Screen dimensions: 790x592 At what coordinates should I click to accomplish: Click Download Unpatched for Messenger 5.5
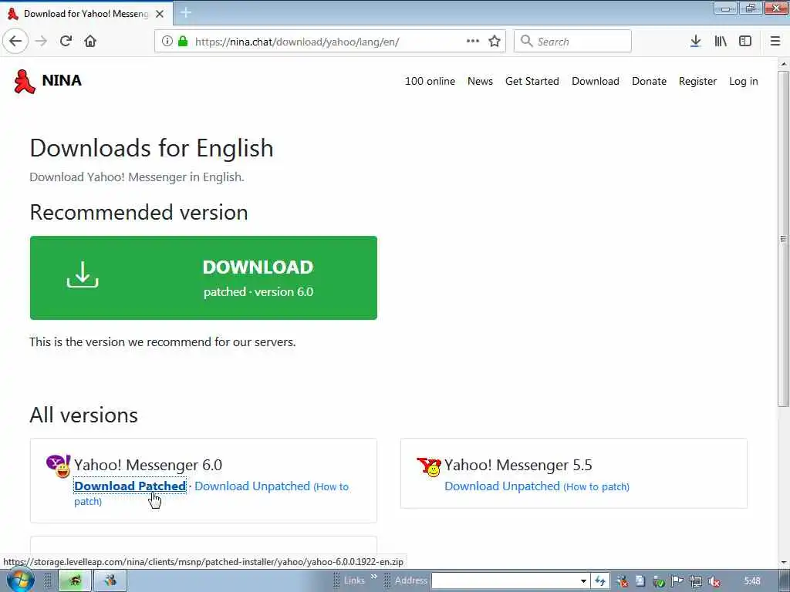pos(501,486)
